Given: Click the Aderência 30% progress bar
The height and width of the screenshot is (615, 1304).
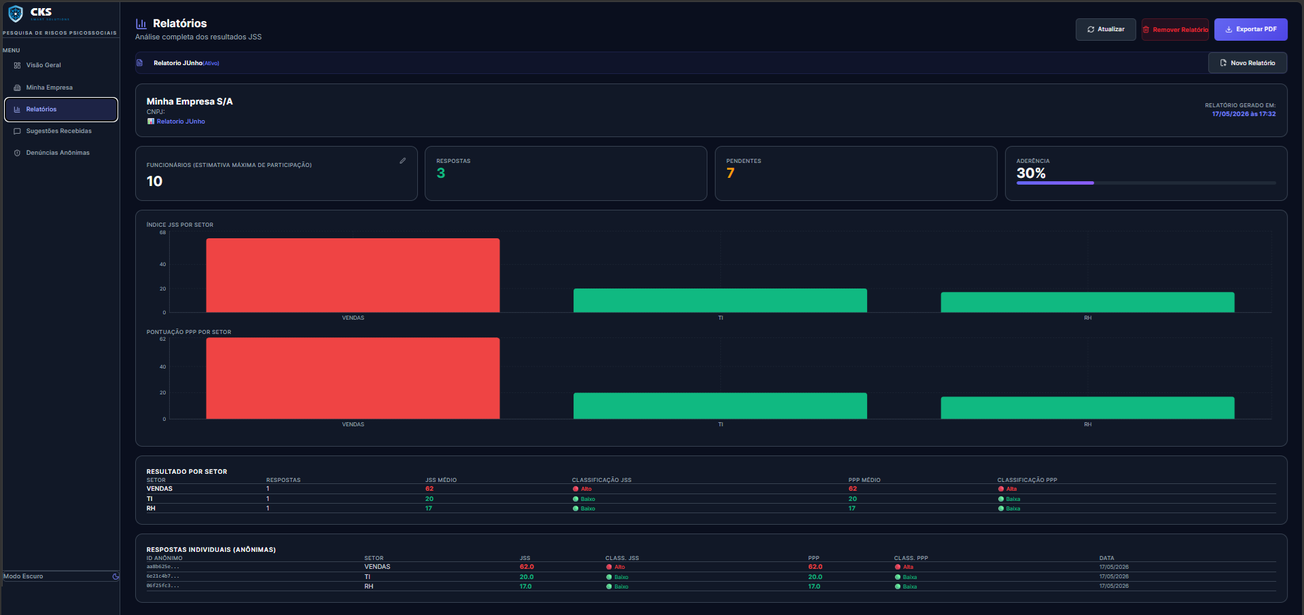Looking at the screenshot, I should (1146, 183).
